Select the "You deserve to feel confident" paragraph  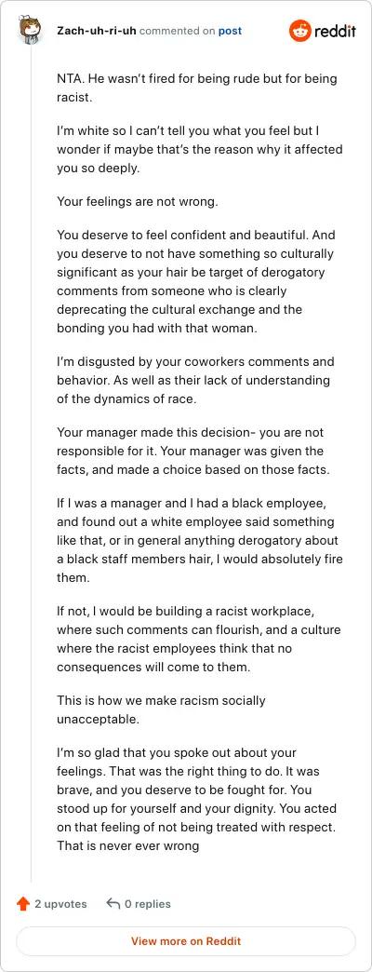195,281
